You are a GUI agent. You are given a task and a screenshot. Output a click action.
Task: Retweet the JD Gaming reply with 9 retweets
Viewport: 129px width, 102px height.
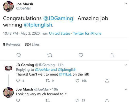pos(48,81)
